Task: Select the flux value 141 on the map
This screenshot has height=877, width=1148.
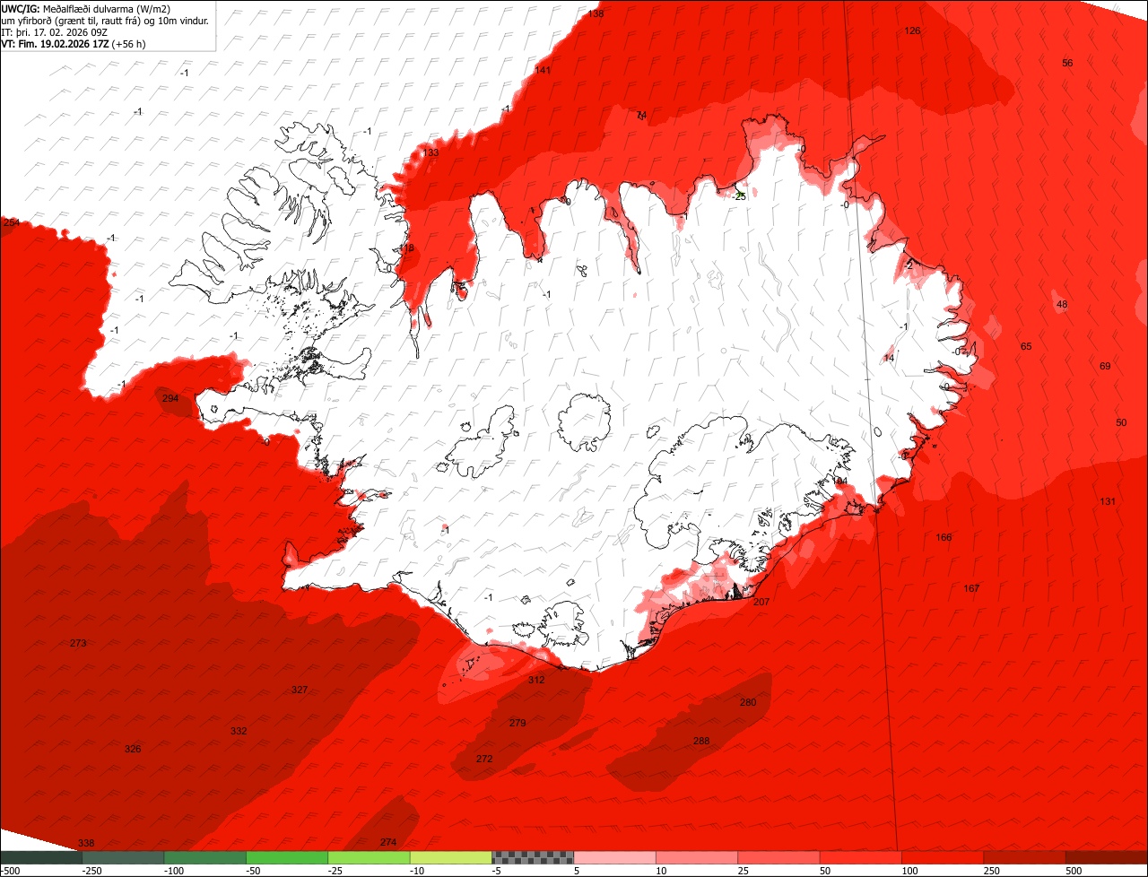Action: tap(543, 70)
